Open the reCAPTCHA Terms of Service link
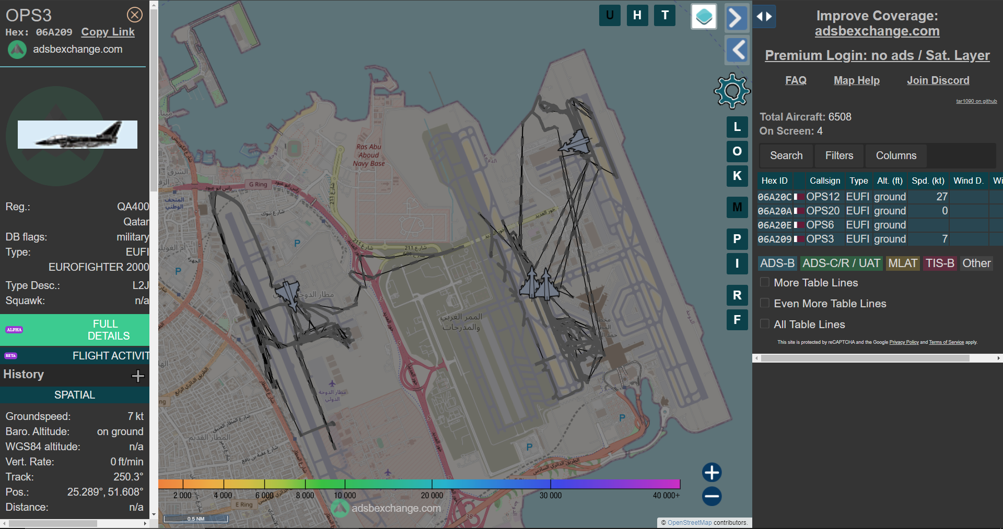 [946, 342]
